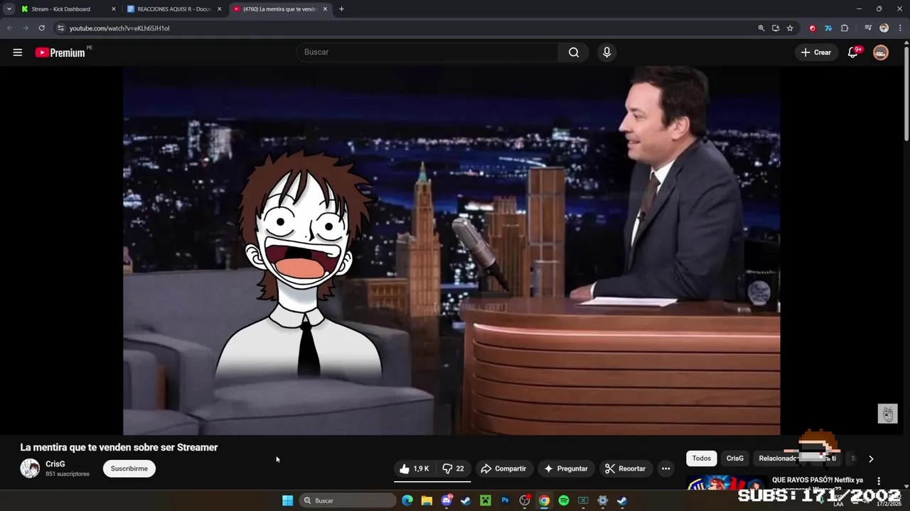Viewport: 910px width, 511px height.
Task: Click the video title text
Action: [x=119, y=447]
